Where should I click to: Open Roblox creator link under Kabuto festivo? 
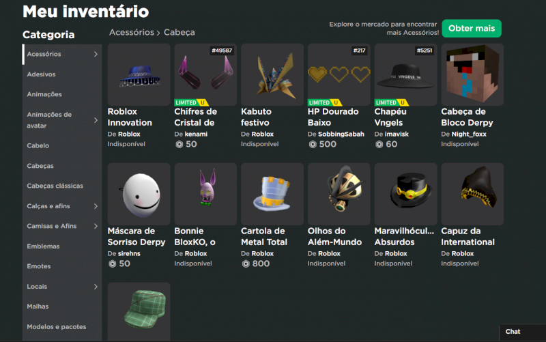tap(262, 134)
